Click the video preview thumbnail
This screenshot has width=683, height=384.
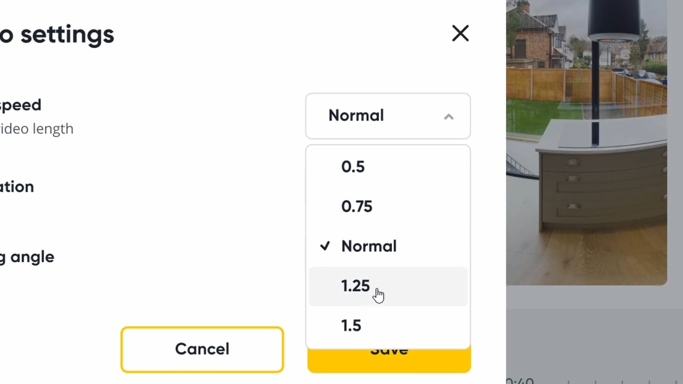(x=586, y=142)
